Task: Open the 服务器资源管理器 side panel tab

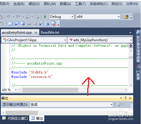Action: 138,46
